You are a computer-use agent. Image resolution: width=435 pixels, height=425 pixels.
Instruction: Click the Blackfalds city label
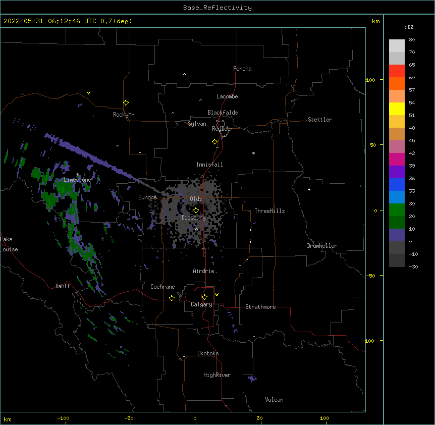223,113
